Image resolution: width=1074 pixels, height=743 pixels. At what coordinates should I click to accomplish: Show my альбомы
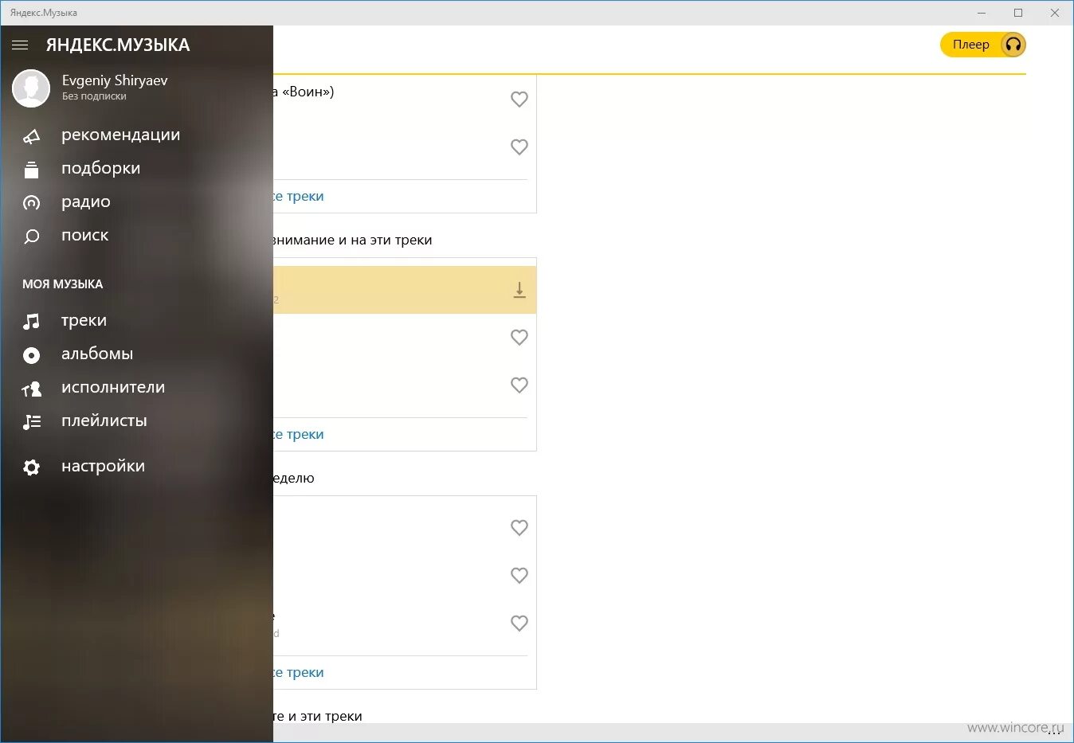click(x=97, y=354)
